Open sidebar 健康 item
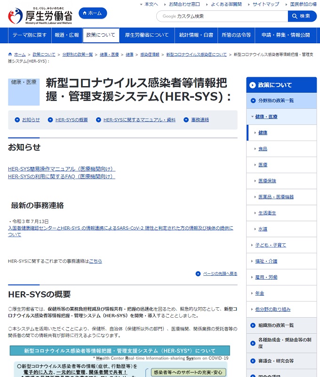Screen dimensions: 320x377 point(281,133)
